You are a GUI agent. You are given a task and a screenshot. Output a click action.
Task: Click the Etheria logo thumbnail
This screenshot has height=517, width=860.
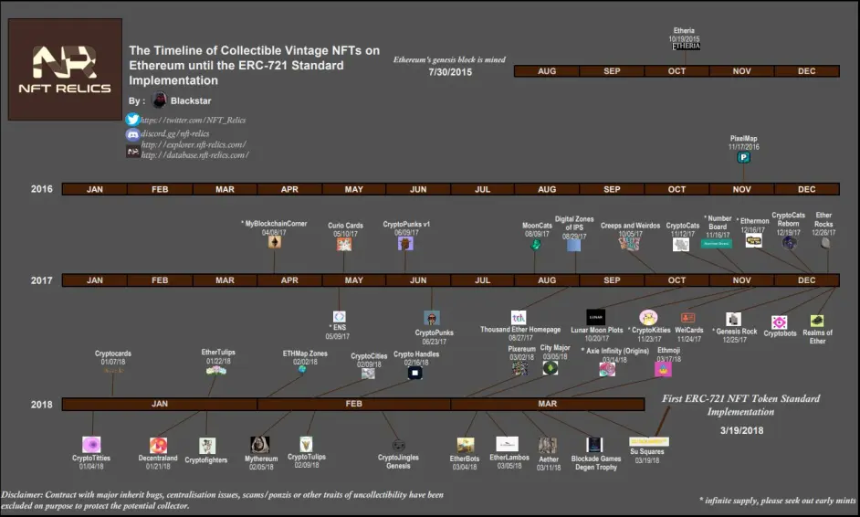(x=687, y=46)
